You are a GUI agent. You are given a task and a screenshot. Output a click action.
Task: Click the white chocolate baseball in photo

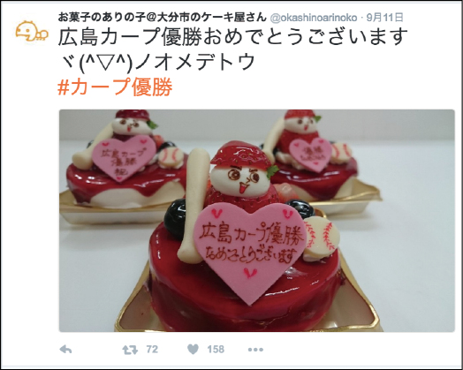tap(322, 238)
